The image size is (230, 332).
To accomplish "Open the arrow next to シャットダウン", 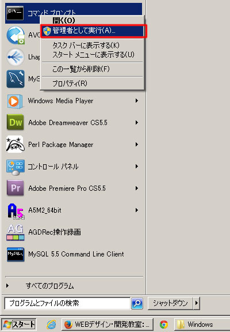I will pyautogui.click(x=197, y=303).
